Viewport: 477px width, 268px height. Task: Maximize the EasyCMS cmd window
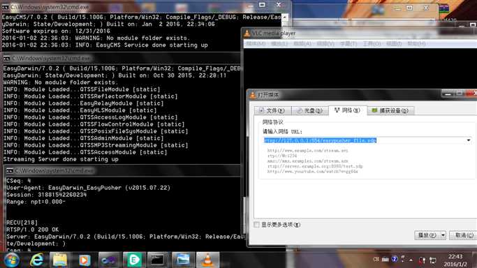click(262, 5)
